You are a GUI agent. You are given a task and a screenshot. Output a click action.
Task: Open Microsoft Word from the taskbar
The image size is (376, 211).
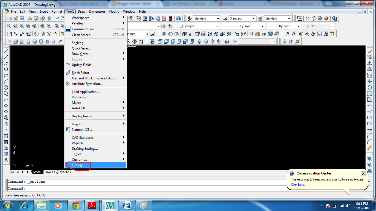point(127,206)
